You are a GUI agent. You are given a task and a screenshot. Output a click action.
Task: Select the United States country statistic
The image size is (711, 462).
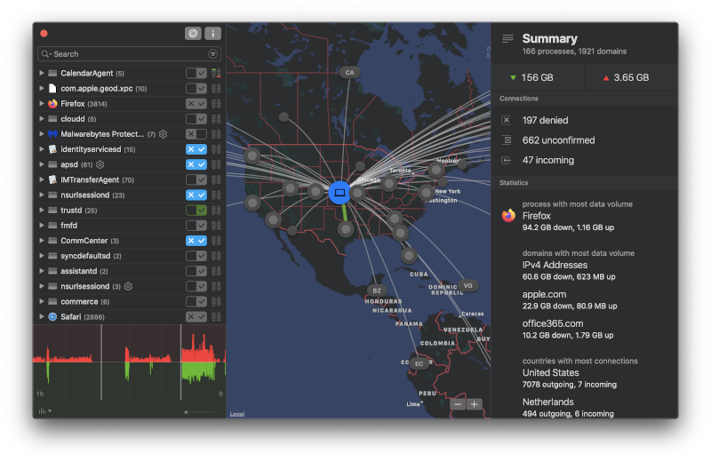[x=570, y=378]
